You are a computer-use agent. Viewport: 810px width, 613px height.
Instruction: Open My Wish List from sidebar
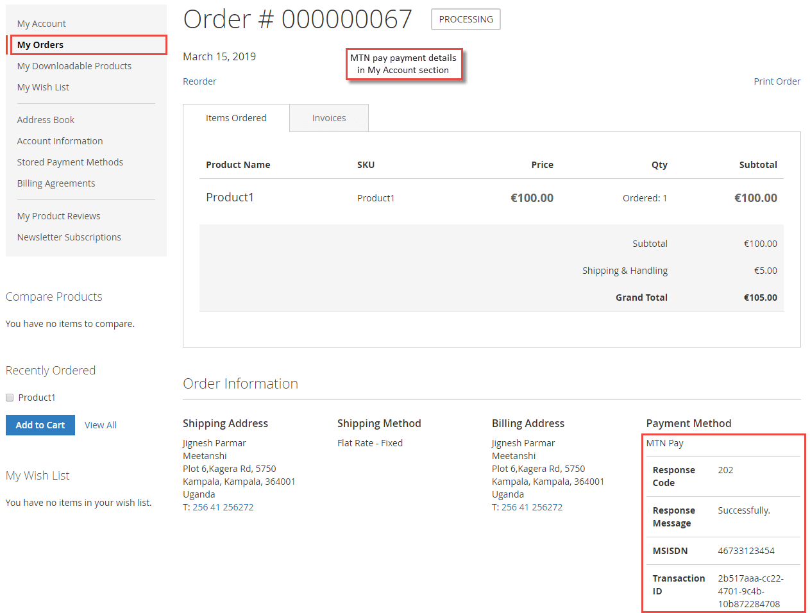pos(43,87)
